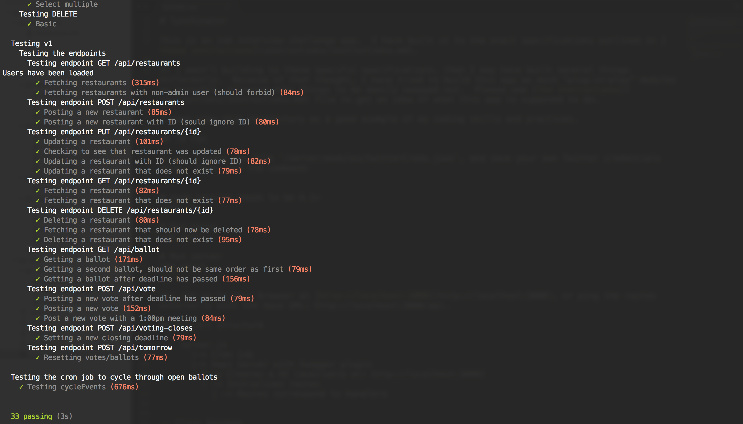Viewport: 743px width, 424px height.
Task: Click the '33 passing (3s)' summary
Action: pos(42,417)
